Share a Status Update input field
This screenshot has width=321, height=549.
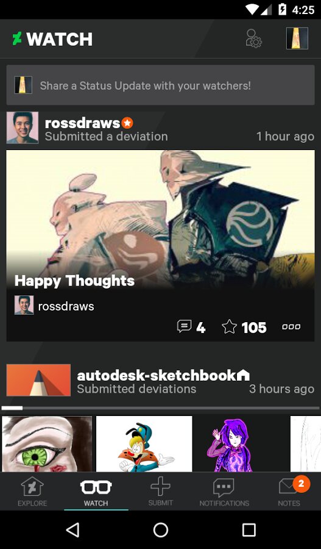pyautogui.click(x=161, y=85)
